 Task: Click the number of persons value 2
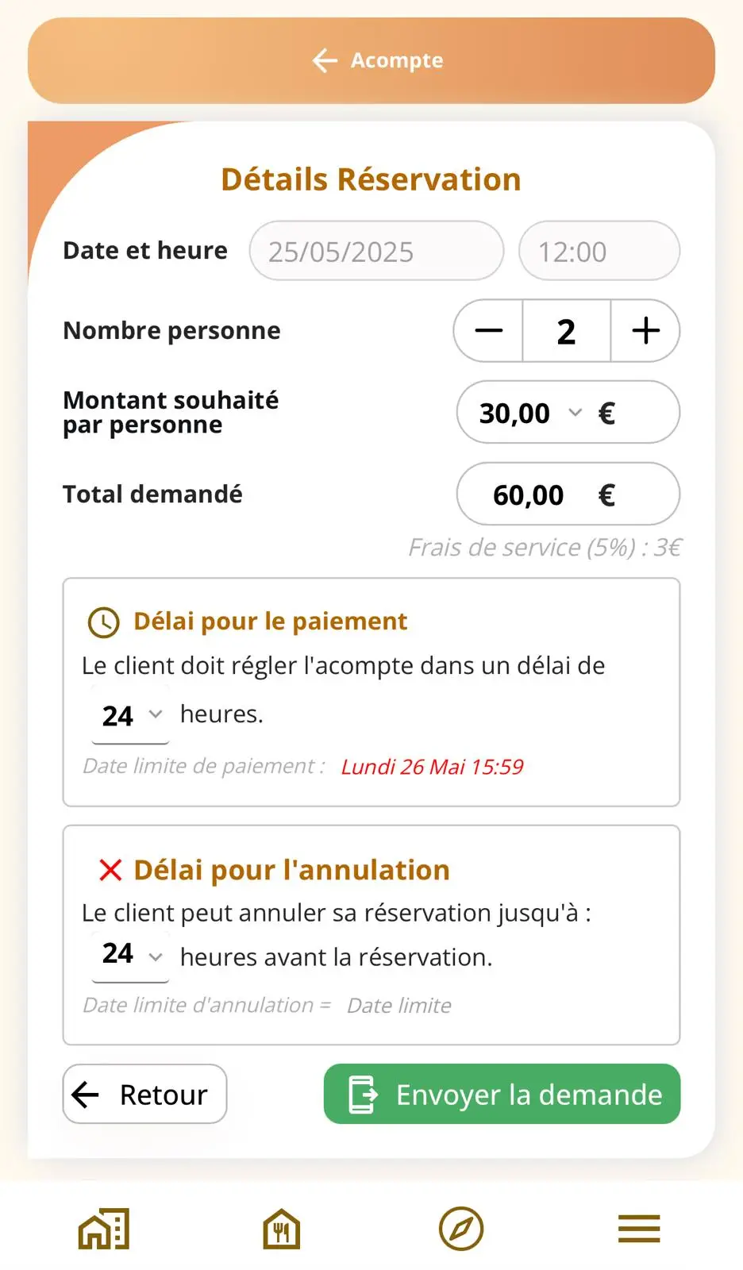[566, 331]
